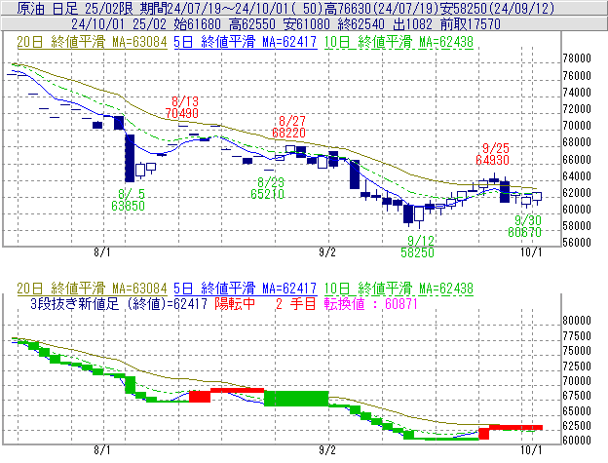
Task: Select the 3段抜き新値足 (終値)=62417 label
Action: point(119,303)
